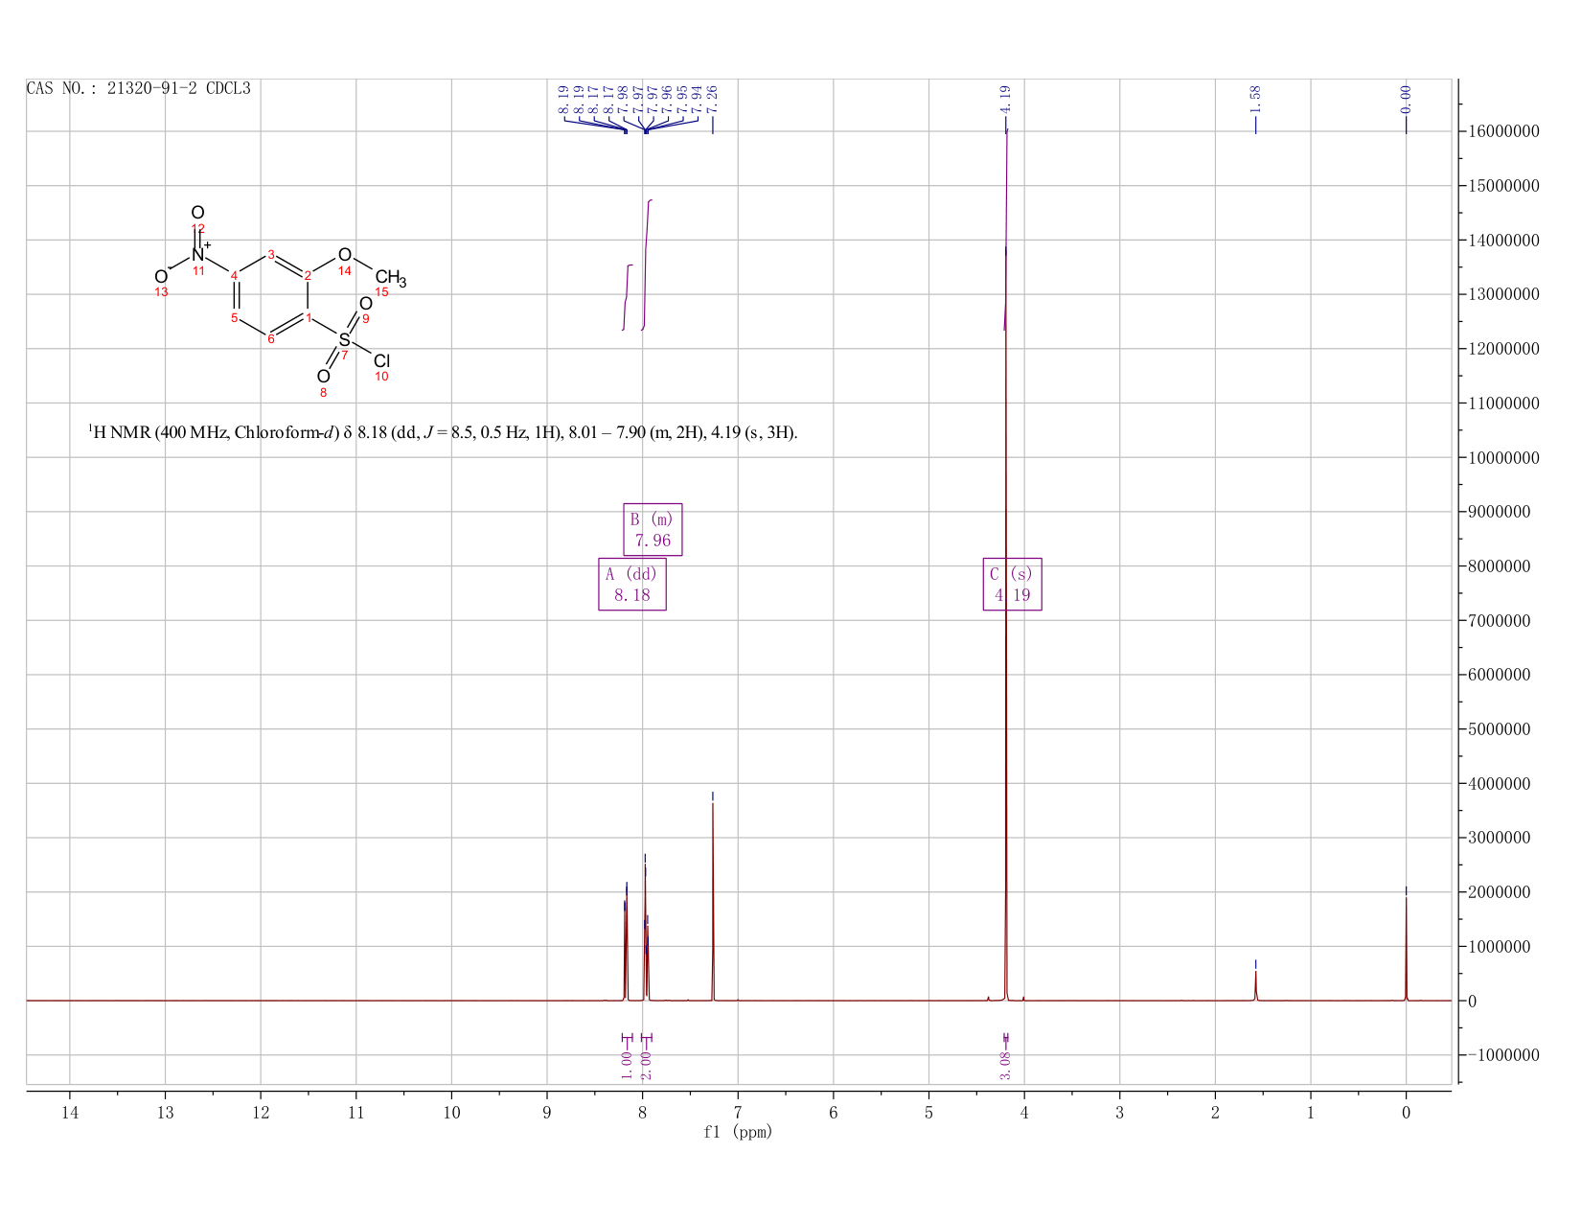This screenshot has width=1581, height=1222.
Task: Click the integral curve above the 7.96 multiplet
Action: click(x=647, y=265)
